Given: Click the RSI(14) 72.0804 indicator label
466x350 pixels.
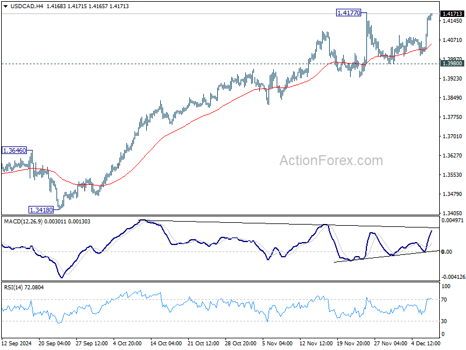Looking at the screenshot, I should pyautogui.click(x=24, y=288).
